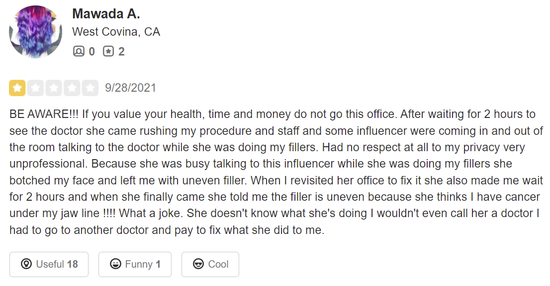Click Mawada A.'s profile avatar photo

point(35,32)
